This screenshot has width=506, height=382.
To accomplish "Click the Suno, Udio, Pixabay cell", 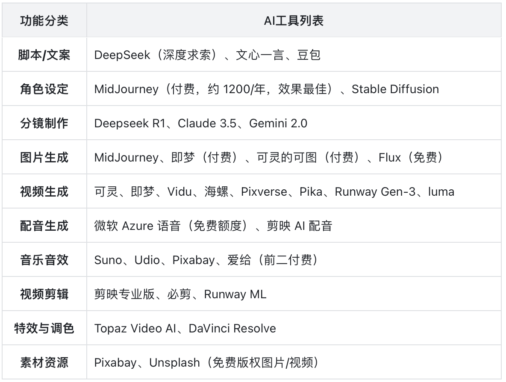I will tap(206, 260).
